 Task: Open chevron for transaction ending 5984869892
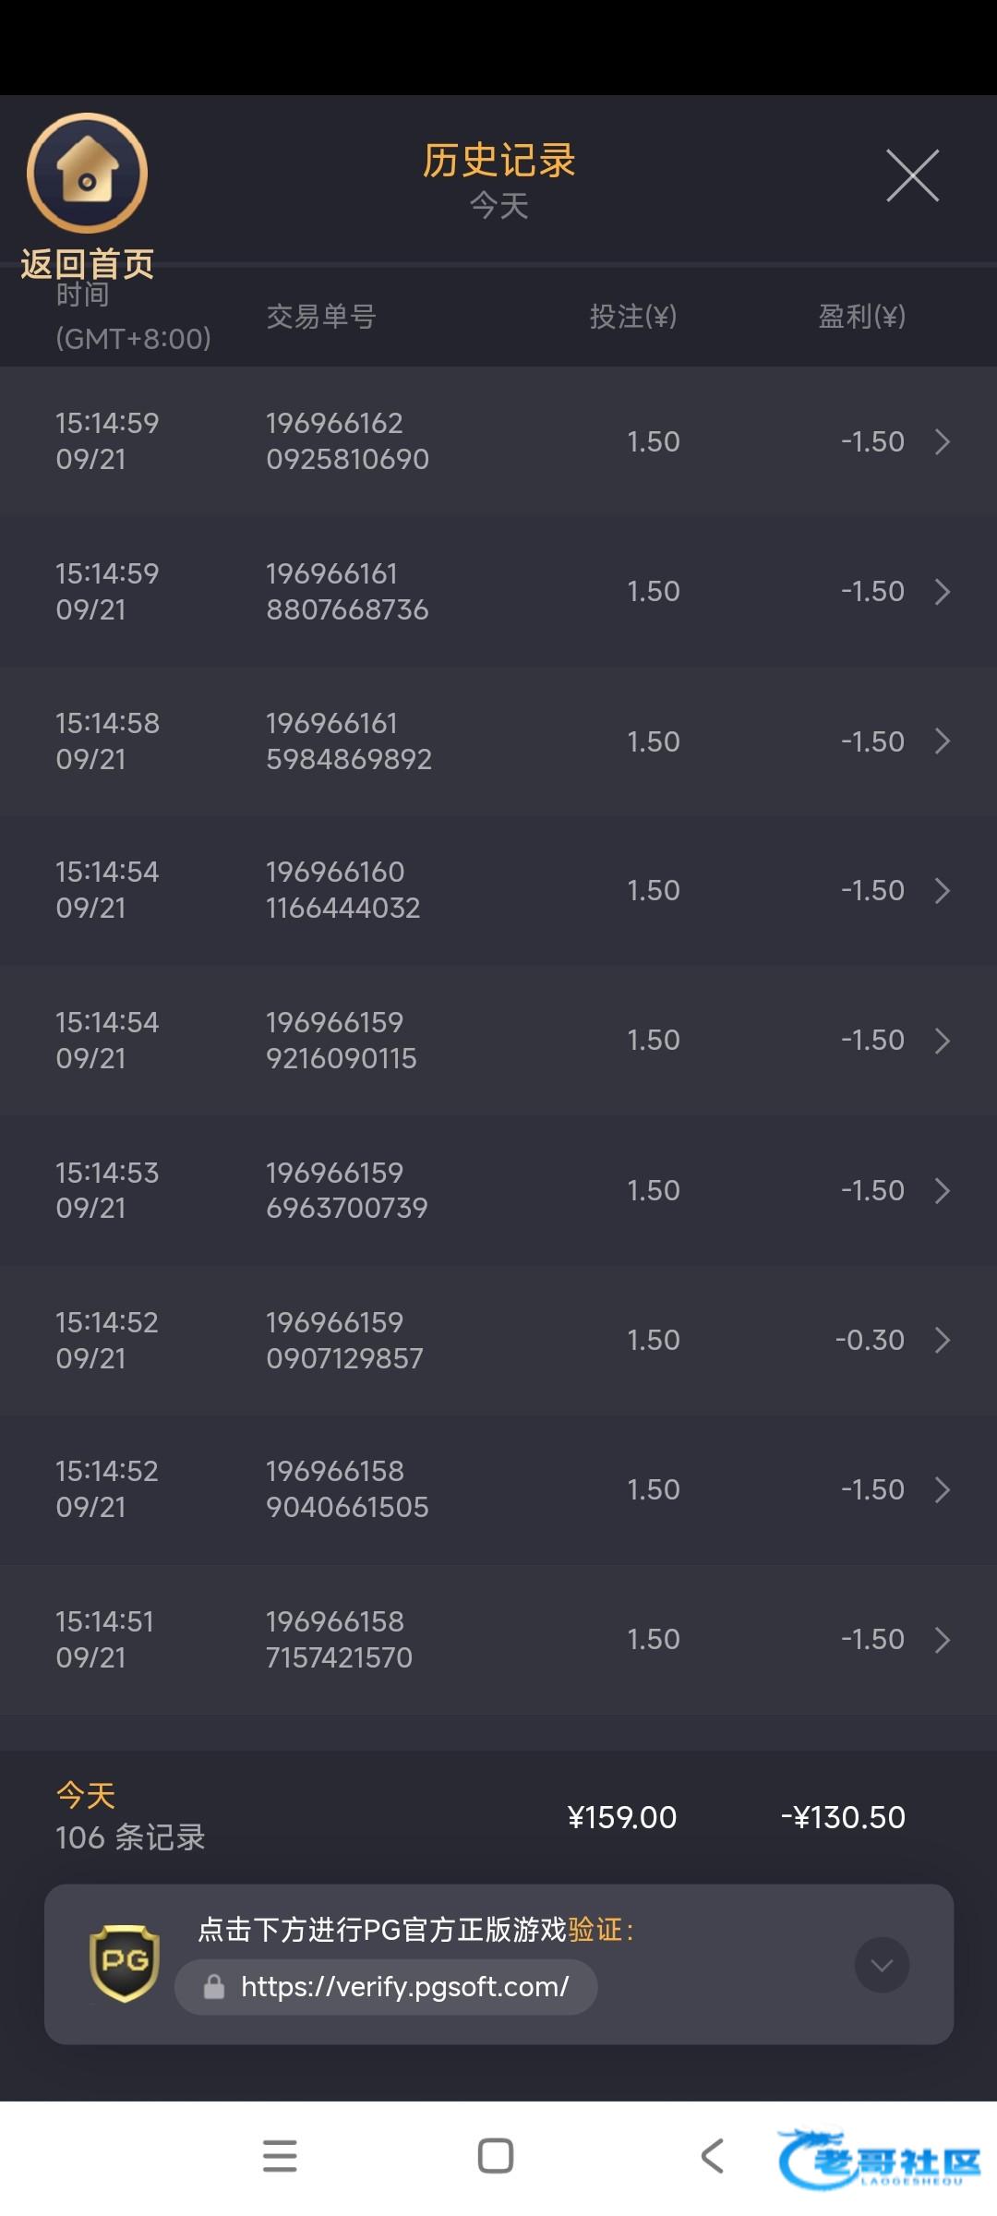[942, 741]
